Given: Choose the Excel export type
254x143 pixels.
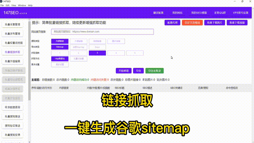Looking at the screenshot, I should pos(97,47).
